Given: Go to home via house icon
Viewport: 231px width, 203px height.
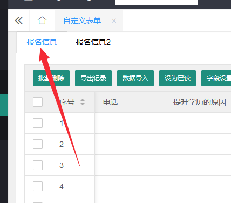Looking at the screenshot, I should 42,21.
